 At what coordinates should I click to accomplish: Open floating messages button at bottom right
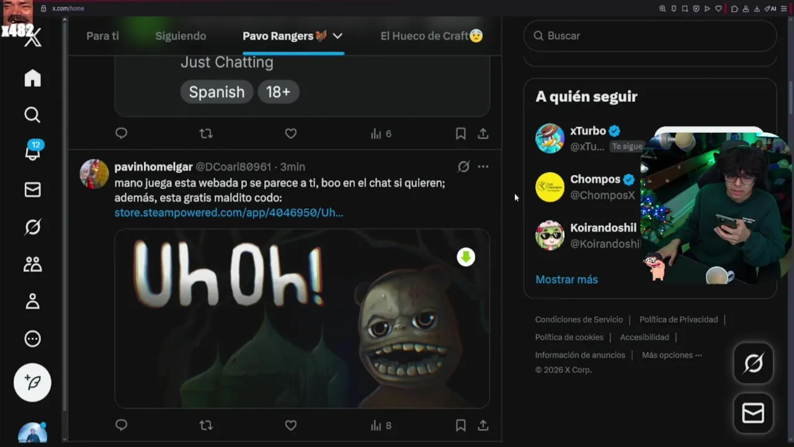click(x=753, y=413)
